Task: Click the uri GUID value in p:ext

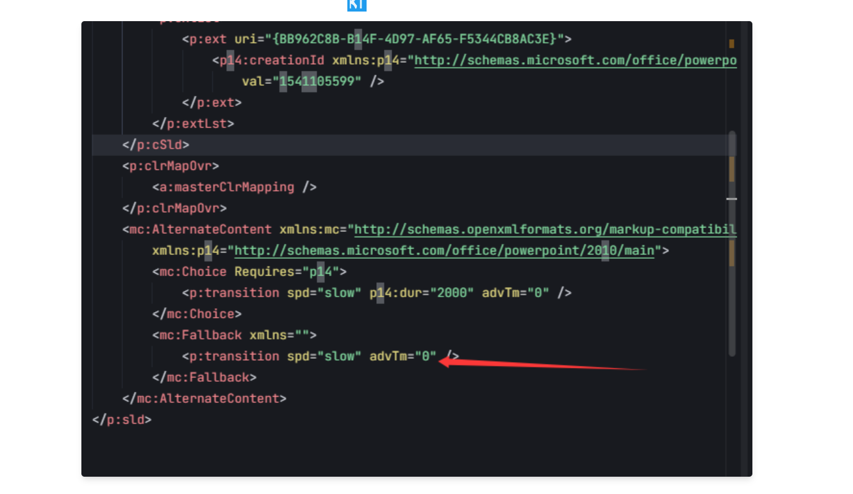Action: tap(414, 39)
